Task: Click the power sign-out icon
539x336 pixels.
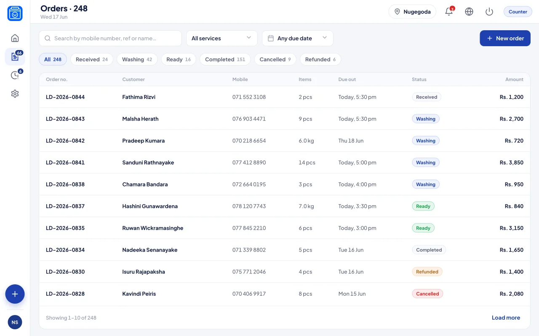Action: point(489,12)
